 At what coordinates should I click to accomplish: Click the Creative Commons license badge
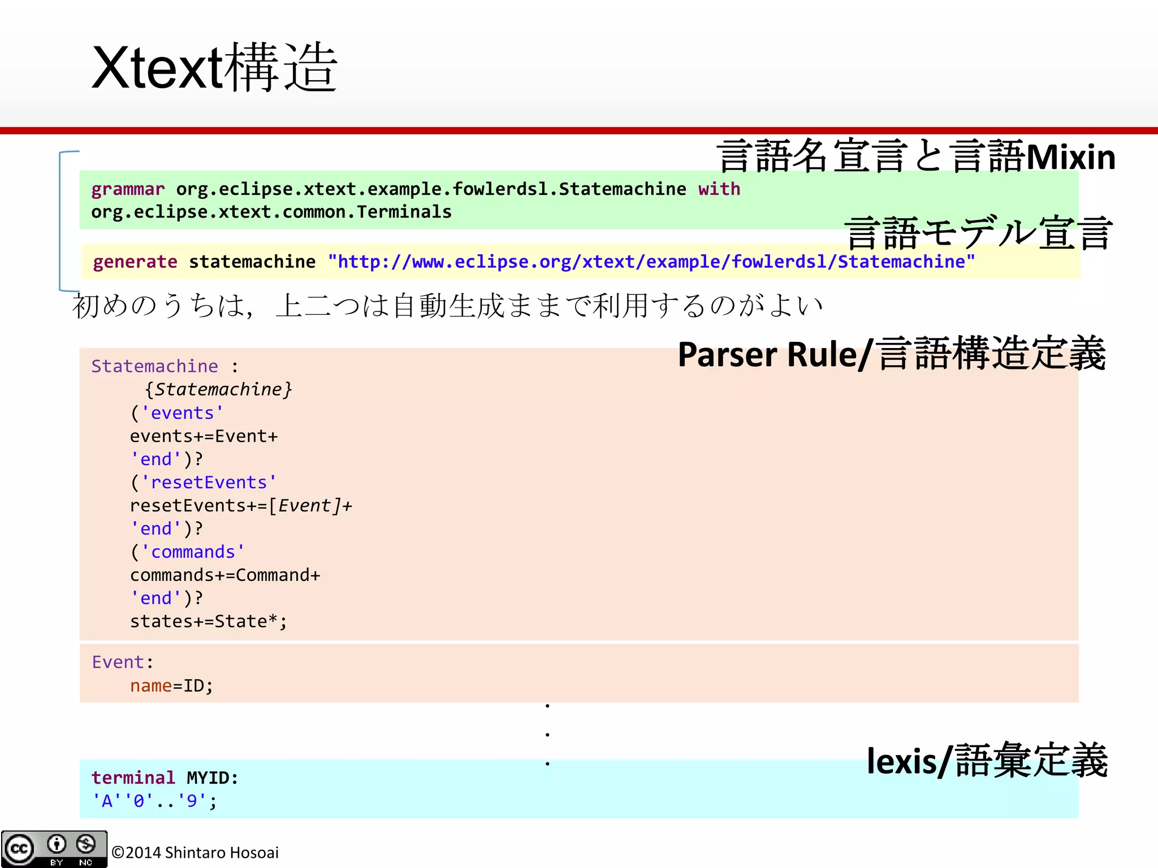(54, 849)
